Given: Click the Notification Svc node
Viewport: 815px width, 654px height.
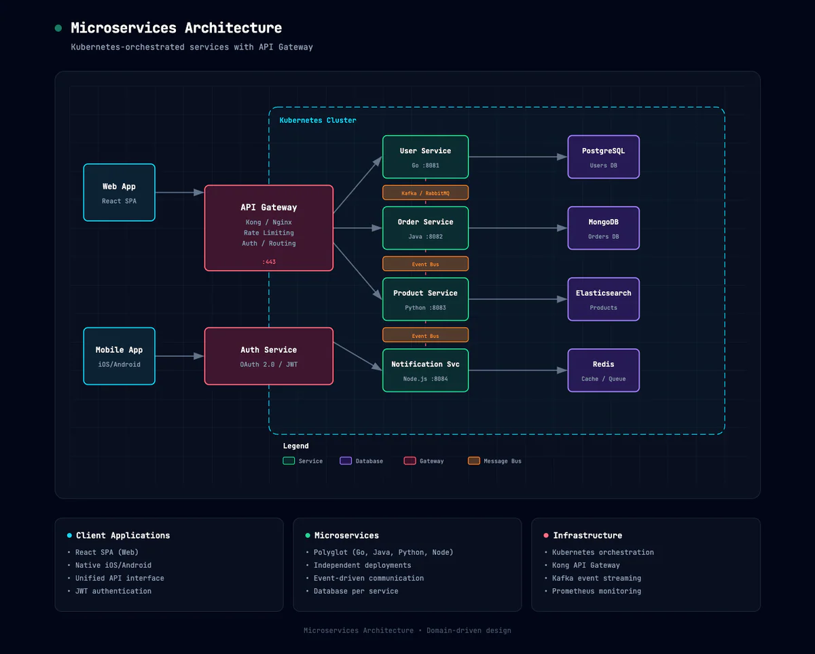Looking at the screenshot, I should pos(425,370).
